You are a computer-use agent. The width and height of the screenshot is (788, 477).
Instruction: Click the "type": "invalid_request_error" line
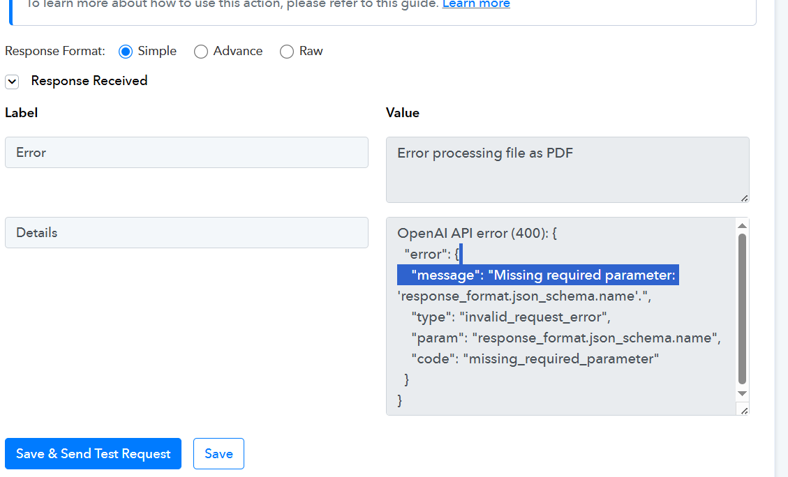[510, 317]
